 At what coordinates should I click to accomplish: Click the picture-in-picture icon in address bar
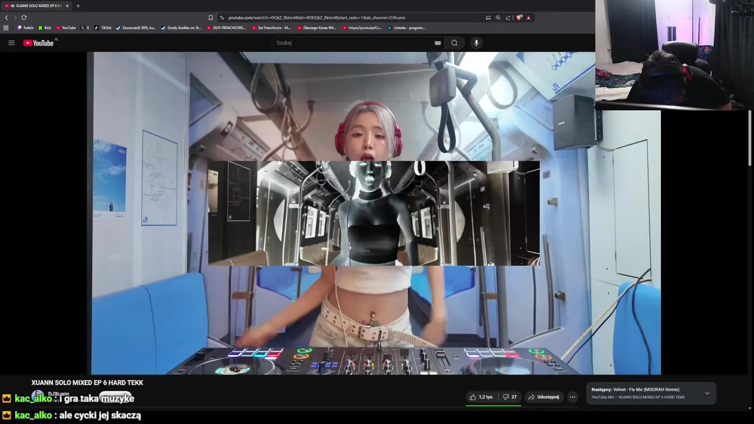(488, 18)
